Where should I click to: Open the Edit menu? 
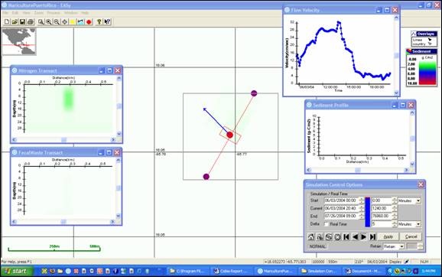[x=15, y=13]
